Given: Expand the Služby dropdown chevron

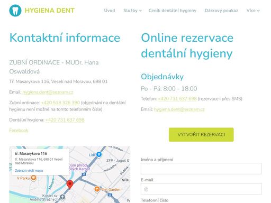Looking at the screenshot, I should coord(140,11).
